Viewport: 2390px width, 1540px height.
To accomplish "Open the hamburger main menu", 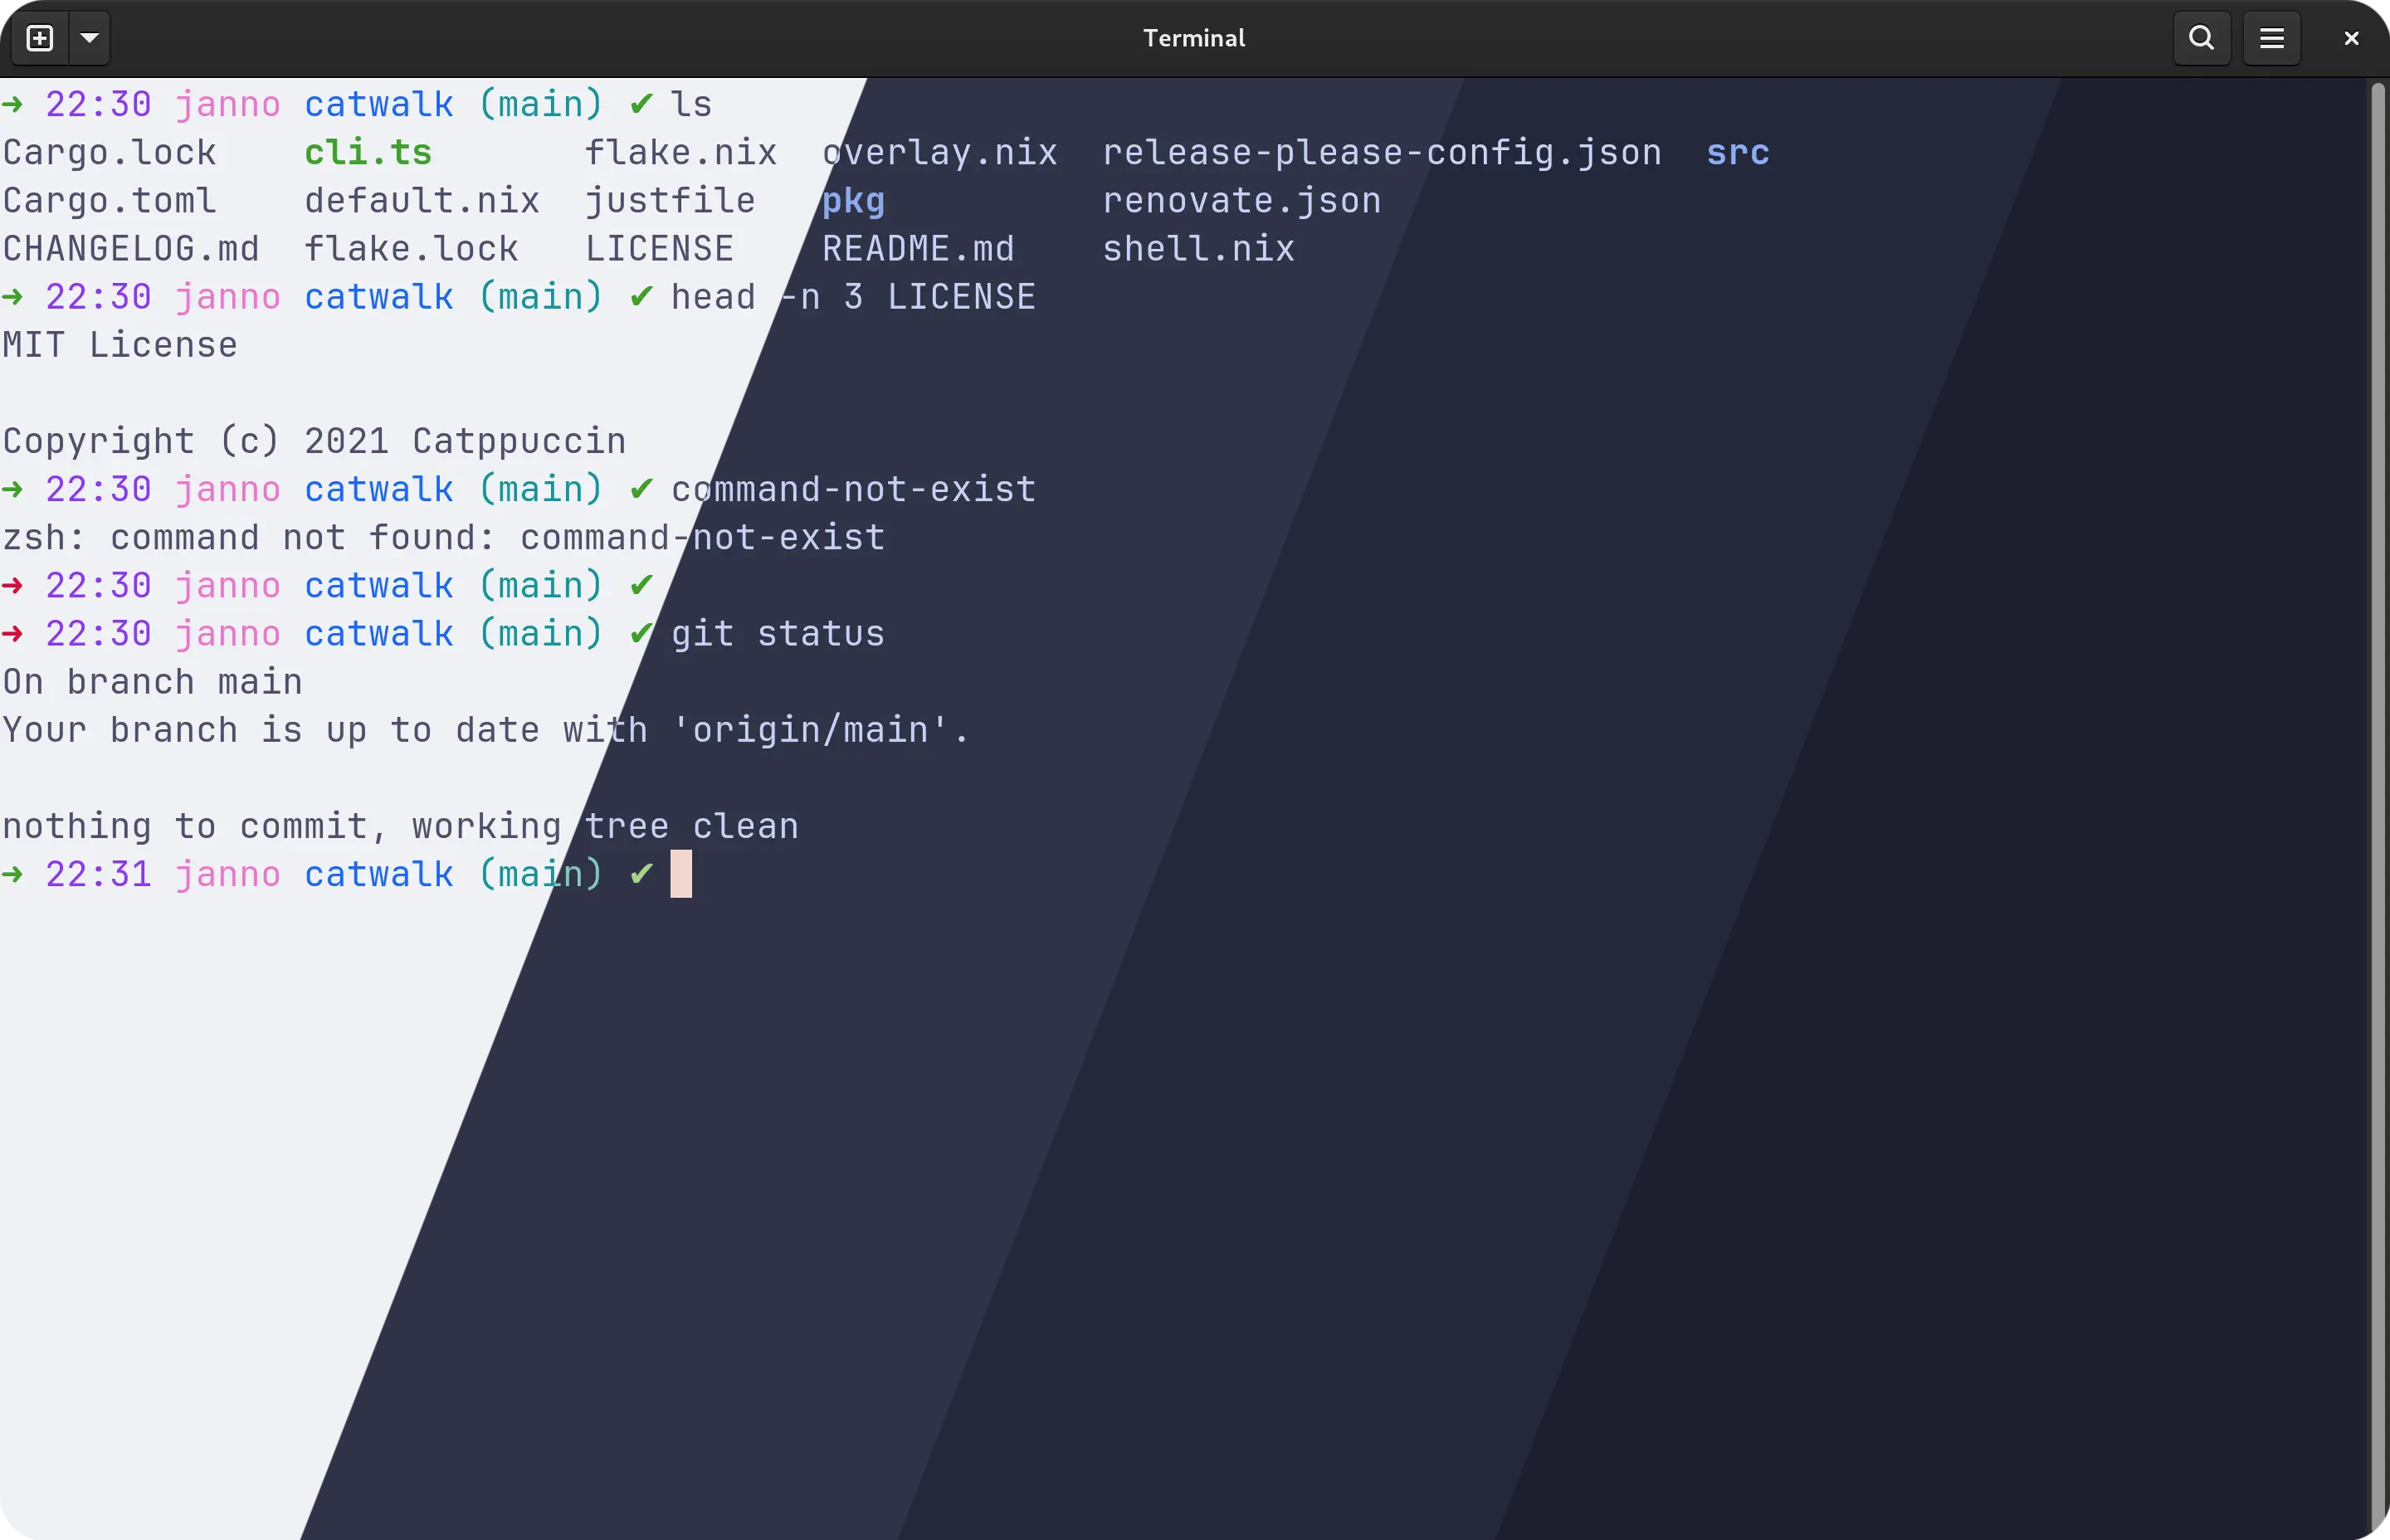I will click(x=2272, y=38).
